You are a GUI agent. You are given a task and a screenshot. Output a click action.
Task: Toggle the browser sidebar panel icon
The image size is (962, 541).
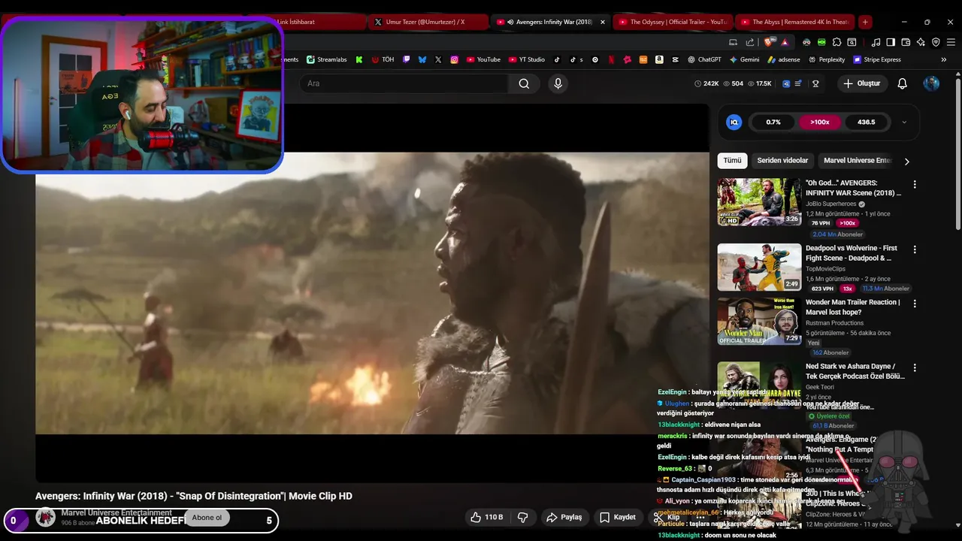point(891,42)
